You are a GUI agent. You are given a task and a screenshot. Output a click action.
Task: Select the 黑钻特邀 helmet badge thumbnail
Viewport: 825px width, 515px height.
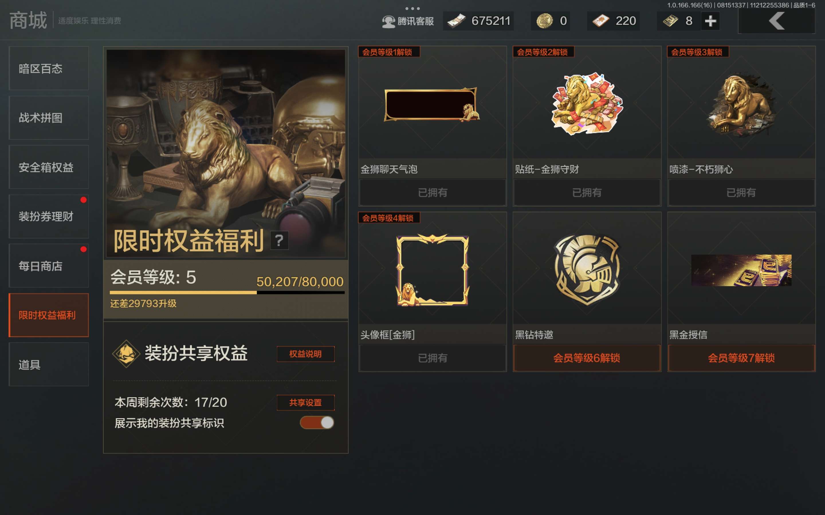click(587, 269)
